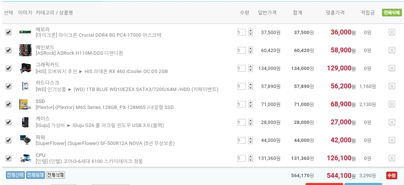This screenshot has height=185, width=404.
Task: Adjust quantity stepper for 하드디스크 row
Action: [x=250, y=86]
